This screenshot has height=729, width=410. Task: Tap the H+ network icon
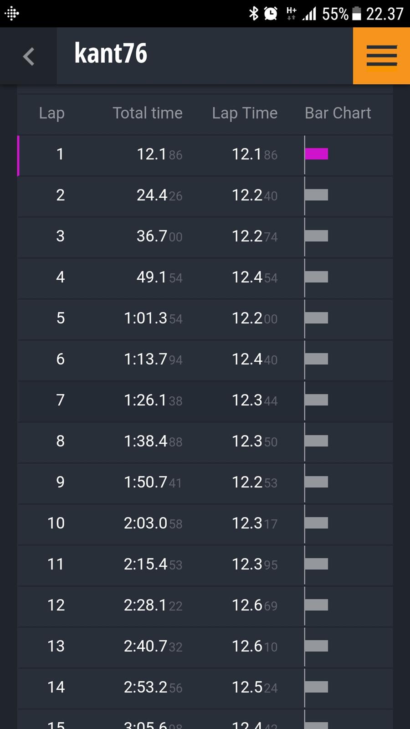290,13
